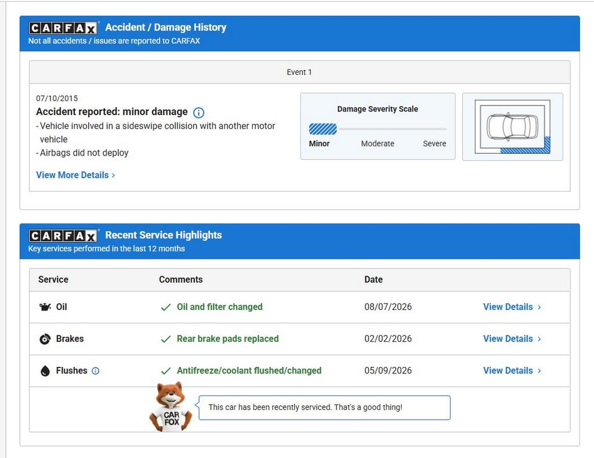Image resolution: width=594 pixels, height=458 pixels.
Task: Click the 'Rear brake pads replaced' comment
Action: pos(227,338)
